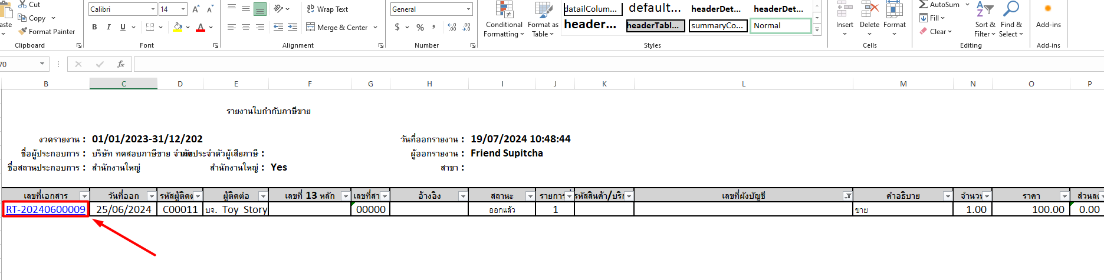The height and width of the screenshot is (280, 1104).
Task: Toggle italic formatting
Action: pos(109,27)
